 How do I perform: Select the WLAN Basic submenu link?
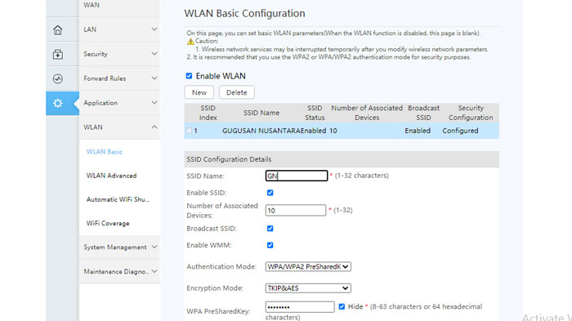click(105, 152)
